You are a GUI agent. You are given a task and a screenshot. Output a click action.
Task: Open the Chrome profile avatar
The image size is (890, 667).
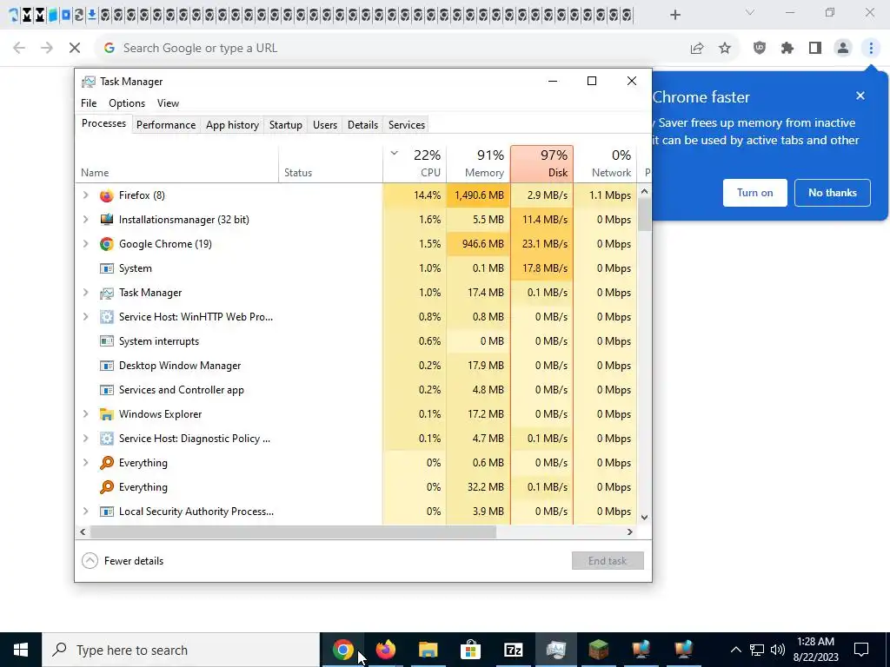pyautogui.click(x=843, y=49)
